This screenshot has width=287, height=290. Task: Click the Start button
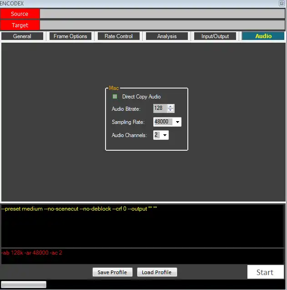point(265,272)
